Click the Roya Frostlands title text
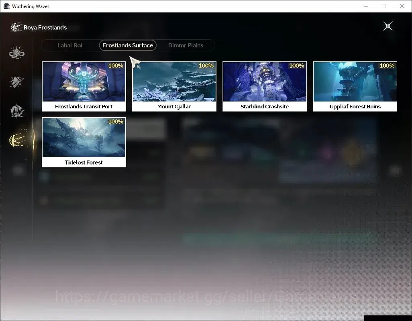This screenshot has height=321, width=412. tap(45, 28)
